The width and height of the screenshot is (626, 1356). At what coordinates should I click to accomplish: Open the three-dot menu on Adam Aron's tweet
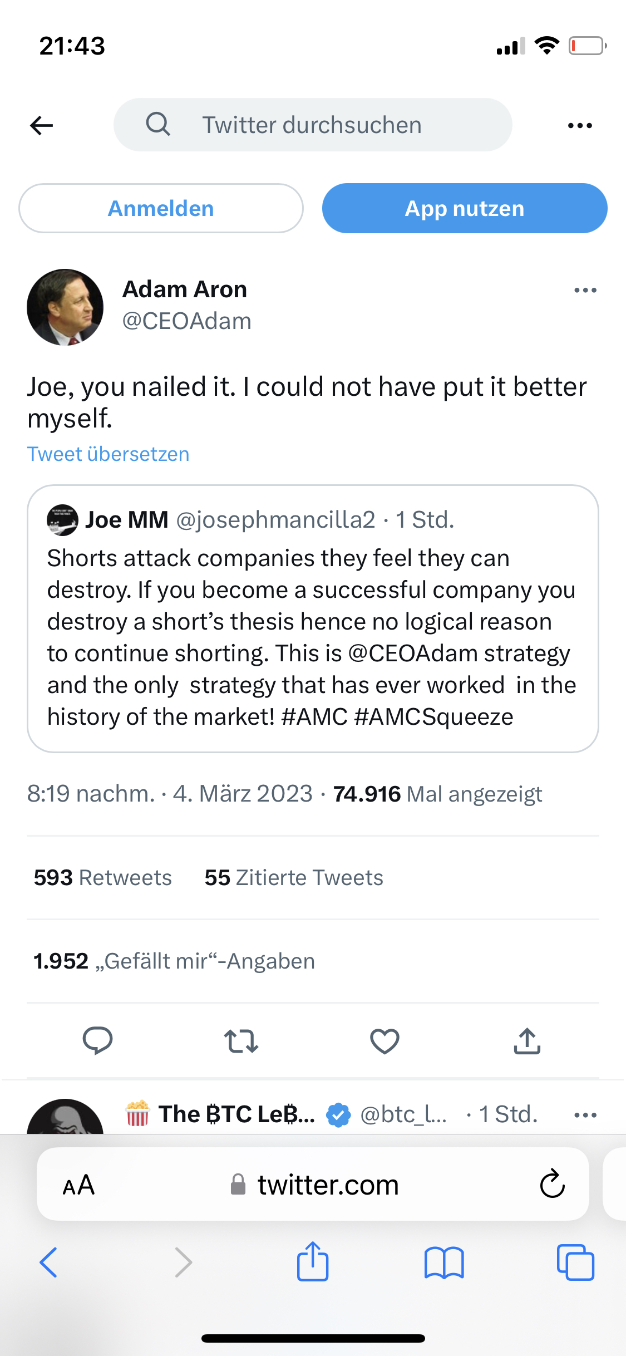tap(585, 289)
